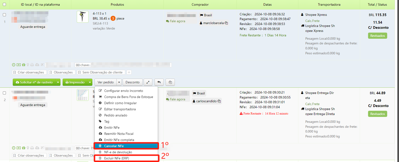Click the green gift icon in order 1
The image size is (399, 162).
point(23,65)
